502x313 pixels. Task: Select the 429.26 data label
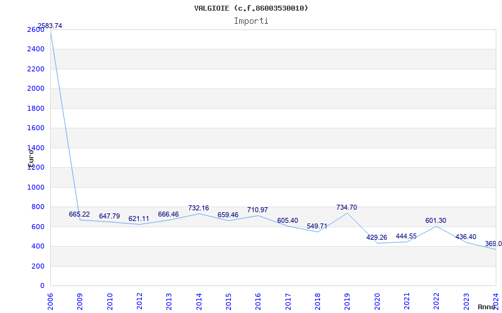click(376, 237)
